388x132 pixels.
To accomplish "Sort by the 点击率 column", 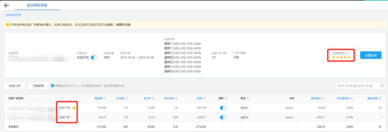I will click(147, 98).
